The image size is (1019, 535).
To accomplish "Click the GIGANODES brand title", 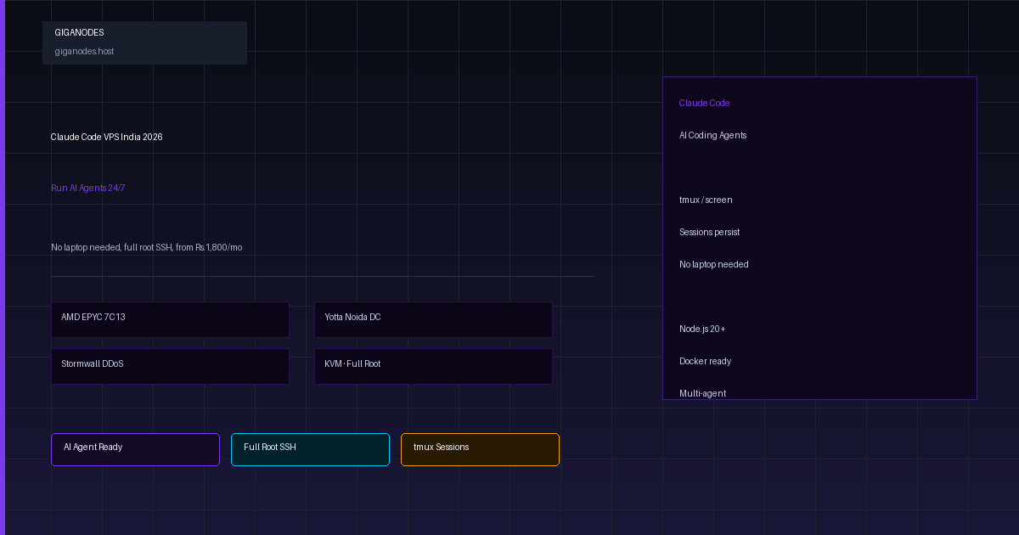I will click(x=79, y=32).
